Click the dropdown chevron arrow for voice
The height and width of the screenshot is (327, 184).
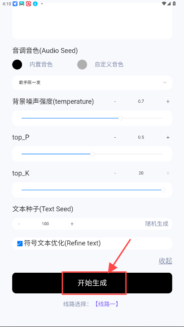coord(165,83)
